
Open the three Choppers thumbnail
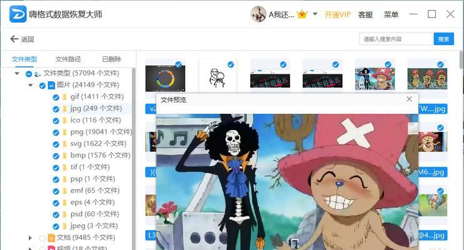(427, 79)
